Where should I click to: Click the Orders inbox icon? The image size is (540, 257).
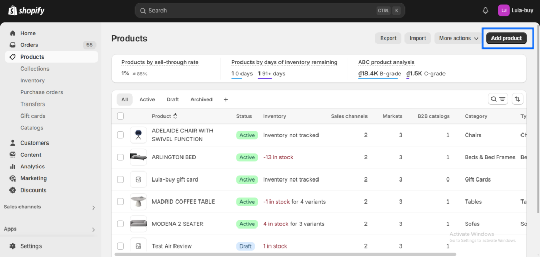click(13, 45)
